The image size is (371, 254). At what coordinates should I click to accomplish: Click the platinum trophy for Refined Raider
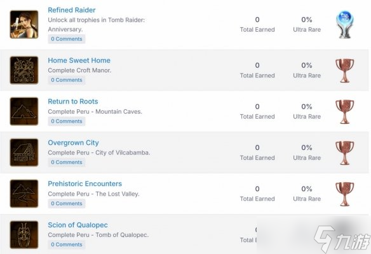coord(345,24)
